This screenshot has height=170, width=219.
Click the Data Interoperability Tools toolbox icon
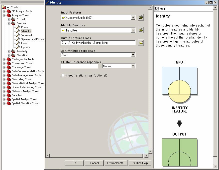coord(9,71)
